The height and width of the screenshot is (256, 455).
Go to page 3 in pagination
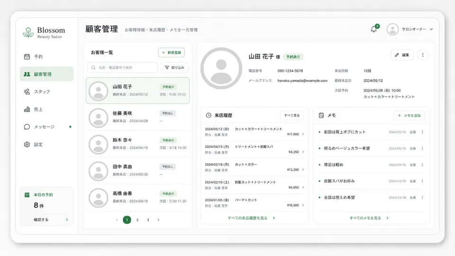click(x=148, y=219)
